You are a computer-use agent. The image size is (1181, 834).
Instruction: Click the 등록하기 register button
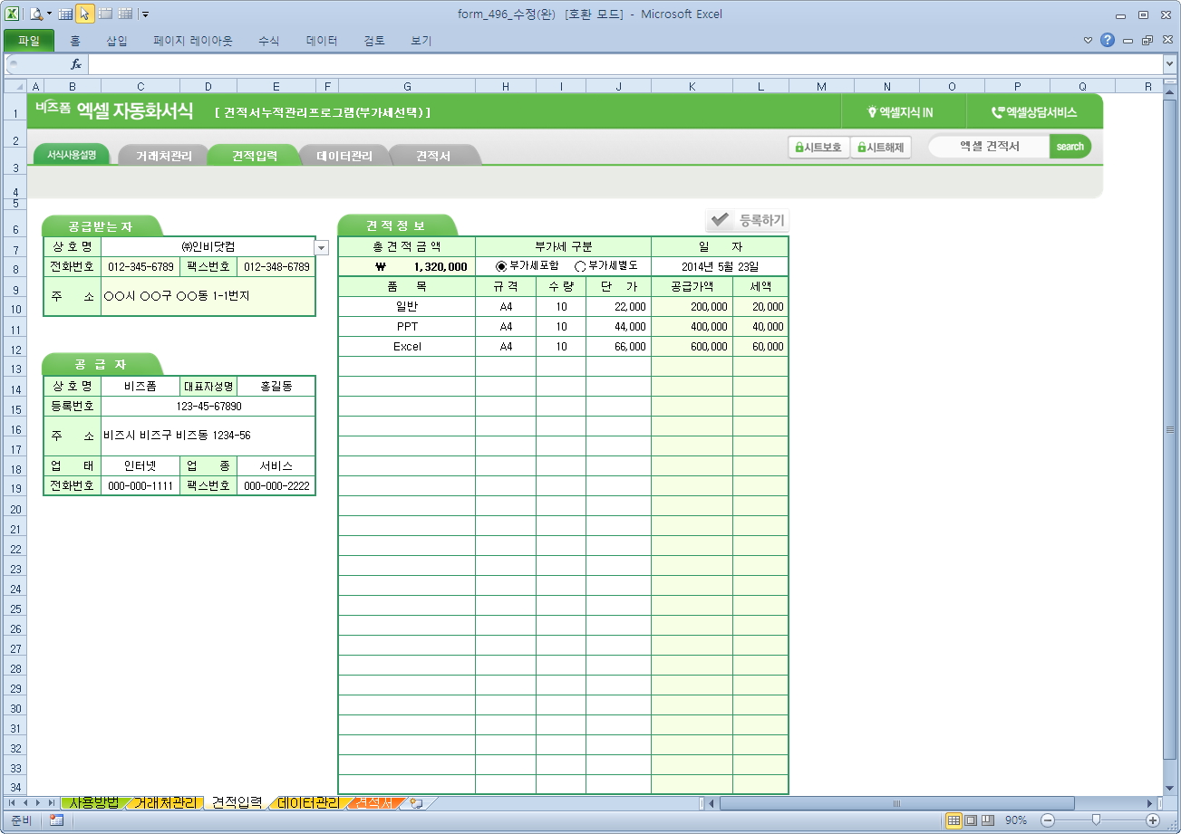[747, 220]
